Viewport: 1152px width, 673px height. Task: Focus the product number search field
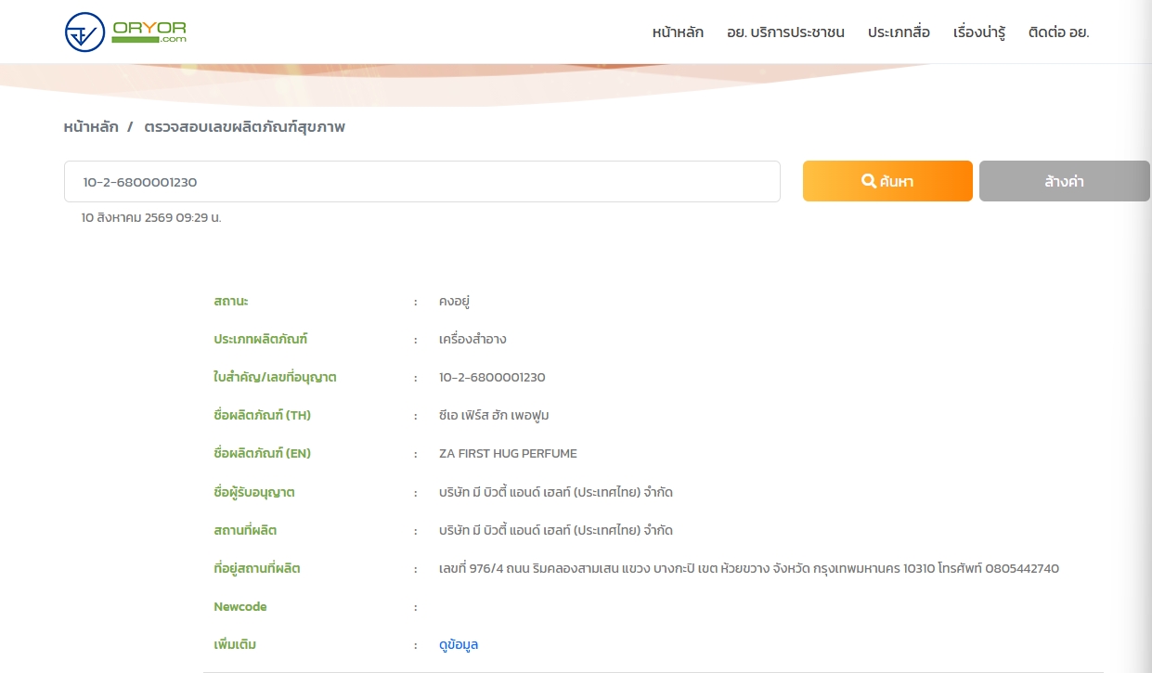(421, 182)
